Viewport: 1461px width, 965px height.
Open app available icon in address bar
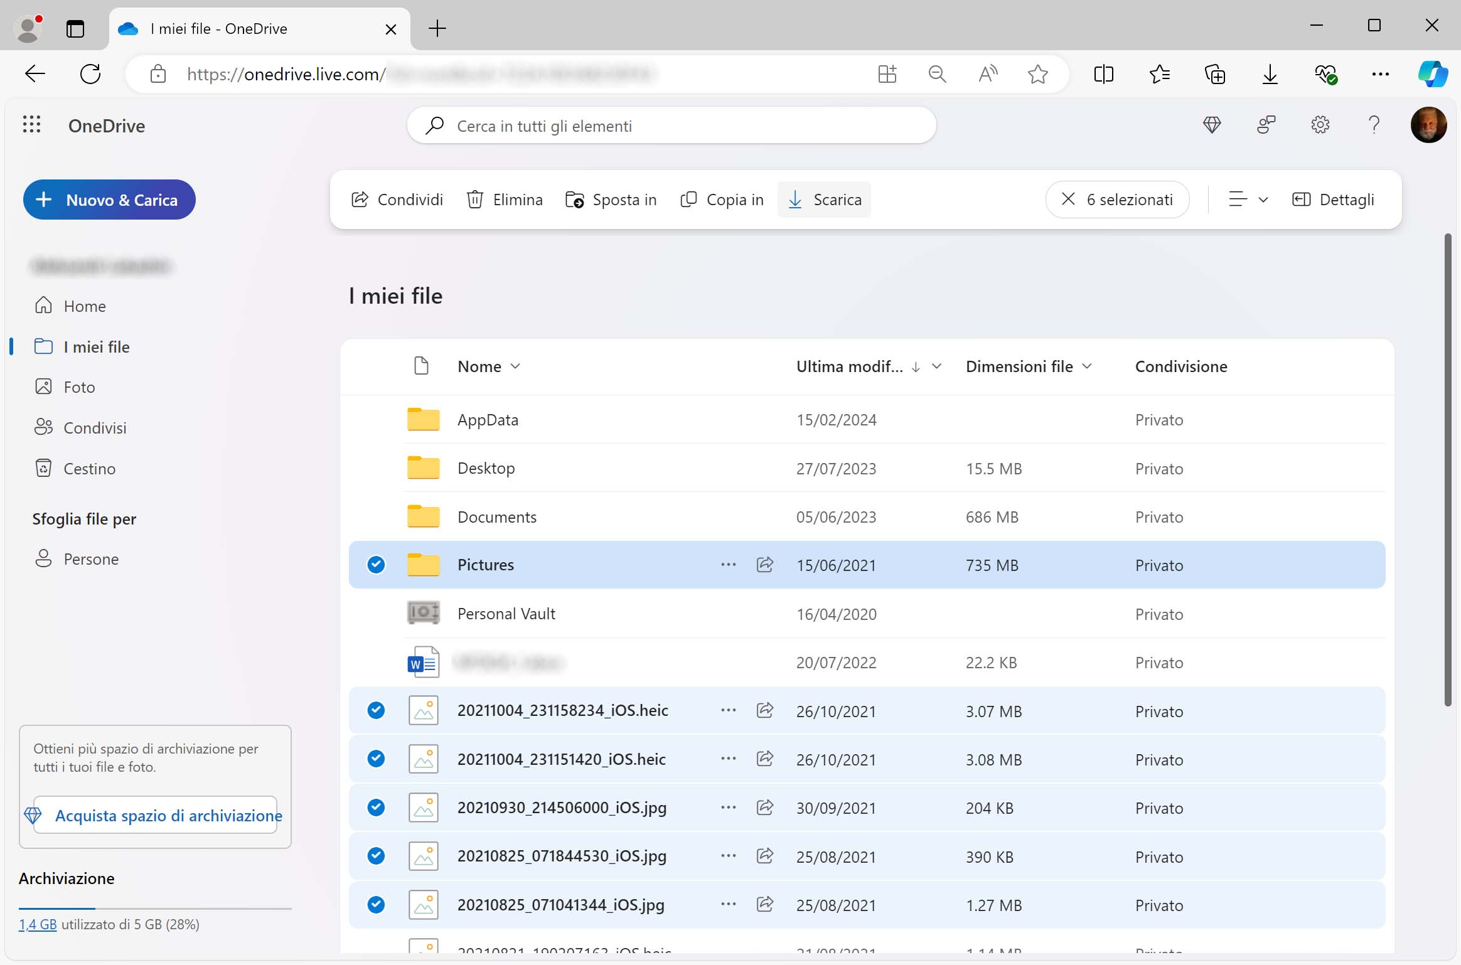coord(887,74)
